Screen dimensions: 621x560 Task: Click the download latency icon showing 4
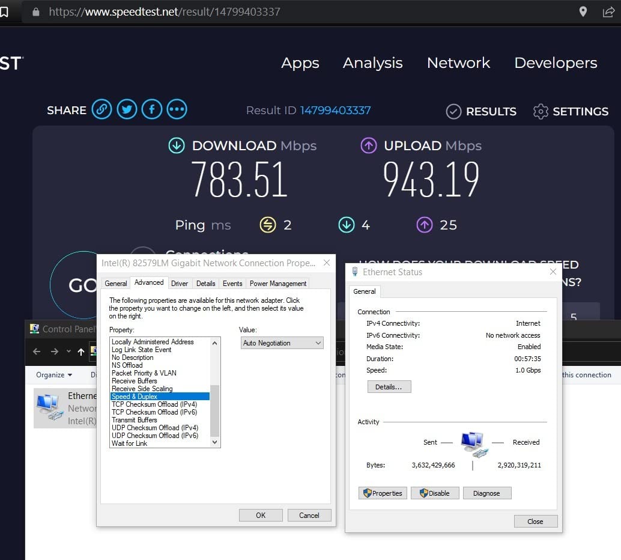pyautogui.click(x=347, y=225)
